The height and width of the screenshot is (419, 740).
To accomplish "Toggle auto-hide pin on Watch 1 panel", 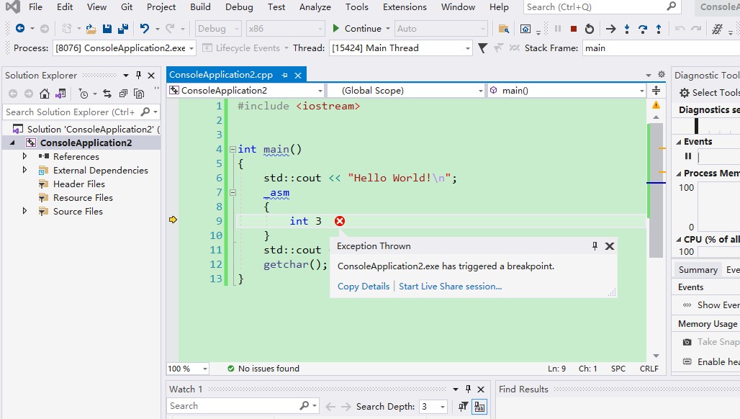I will [468, 389].
